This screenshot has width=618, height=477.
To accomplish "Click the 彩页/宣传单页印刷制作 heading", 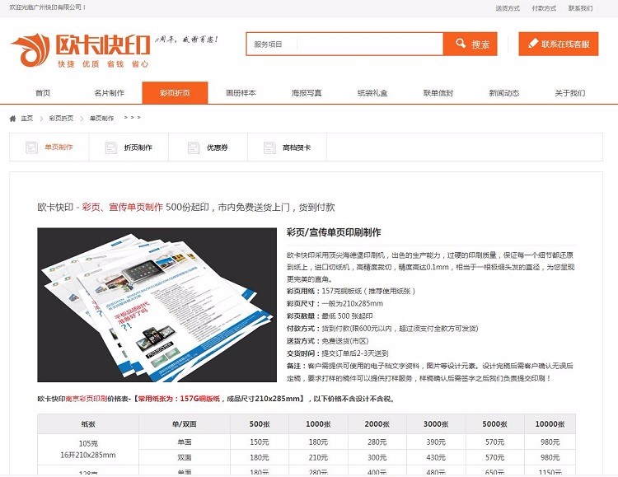I will [334, 232].
